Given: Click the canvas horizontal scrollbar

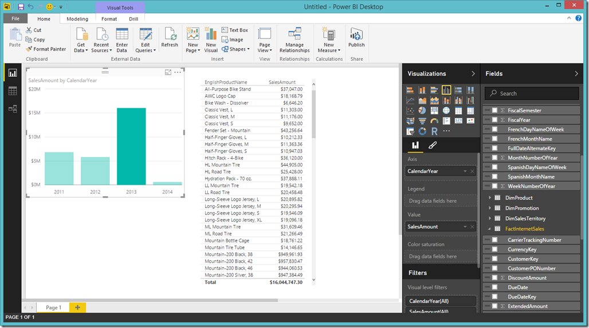Looking at the screenshot, I should pyautogui.click(x=152, y=300).
